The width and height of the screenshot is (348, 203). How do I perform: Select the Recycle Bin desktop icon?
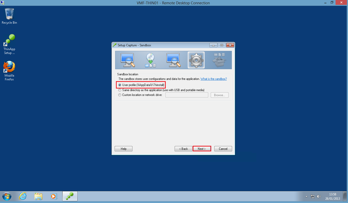(x=9, y=16)
